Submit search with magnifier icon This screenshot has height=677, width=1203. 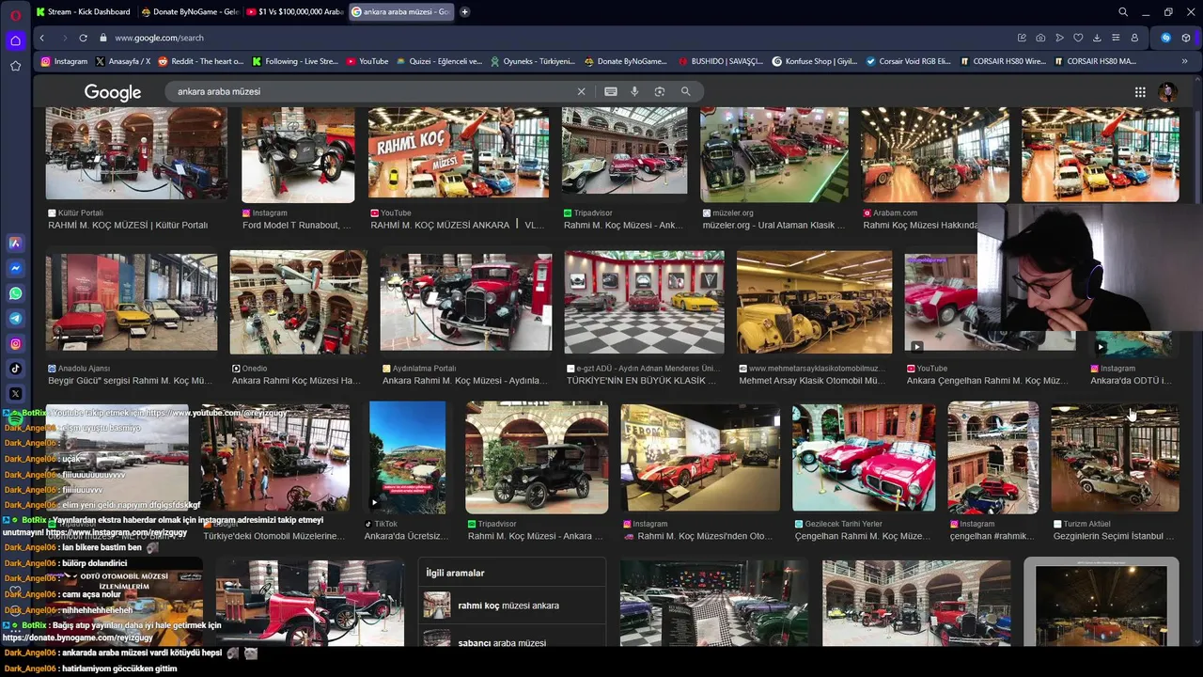pos(685,91)
